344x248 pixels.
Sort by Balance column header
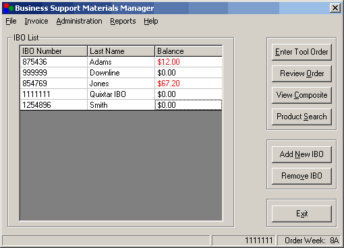(x=189, y=51)
